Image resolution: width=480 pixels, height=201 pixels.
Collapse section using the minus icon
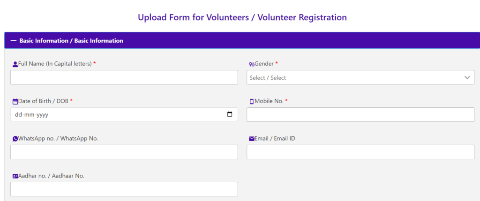13,40
